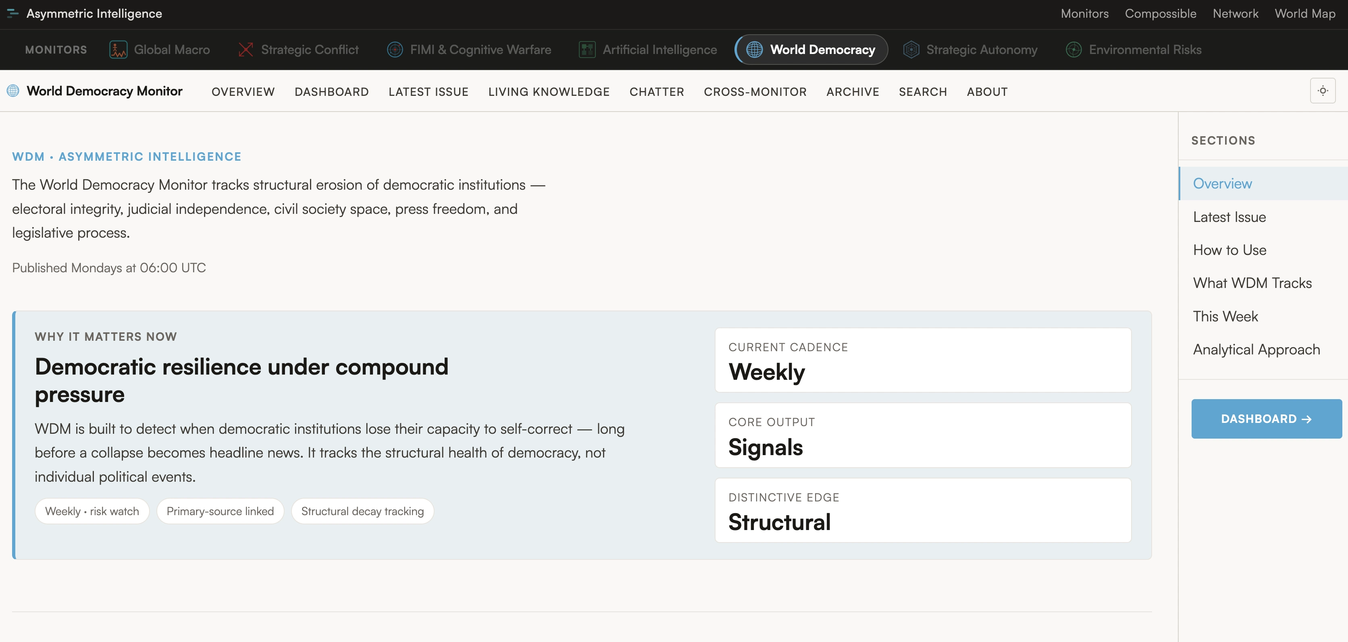1348x642 pixels.
Task: Select Overview in Sections sidebar
Action: point(1263,184)
